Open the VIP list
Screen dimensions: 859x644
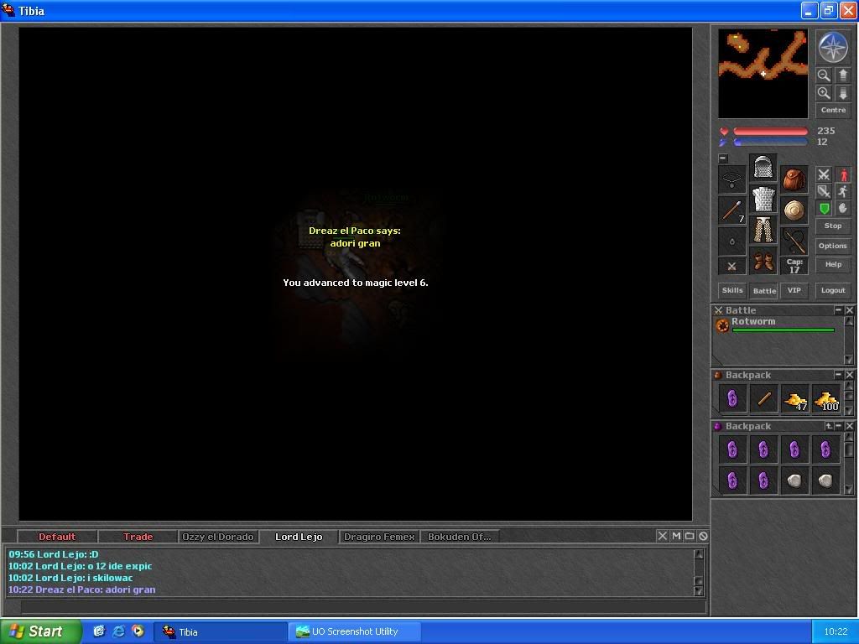pyautogui.click(x=794, y=290)
